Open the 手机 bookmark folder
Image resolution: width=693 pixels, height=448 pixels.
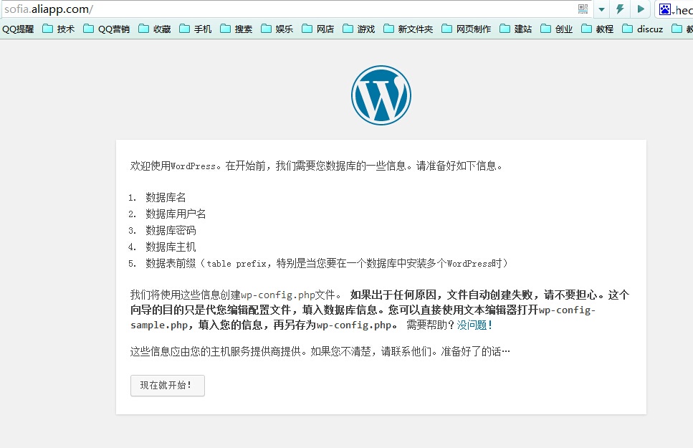(196, 29)
